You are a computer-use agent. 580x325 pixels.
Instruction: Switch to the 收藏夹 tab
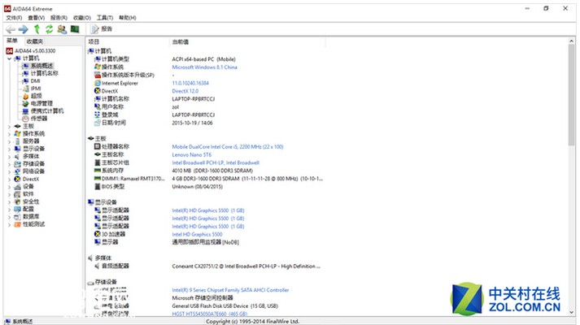(35, 41)
